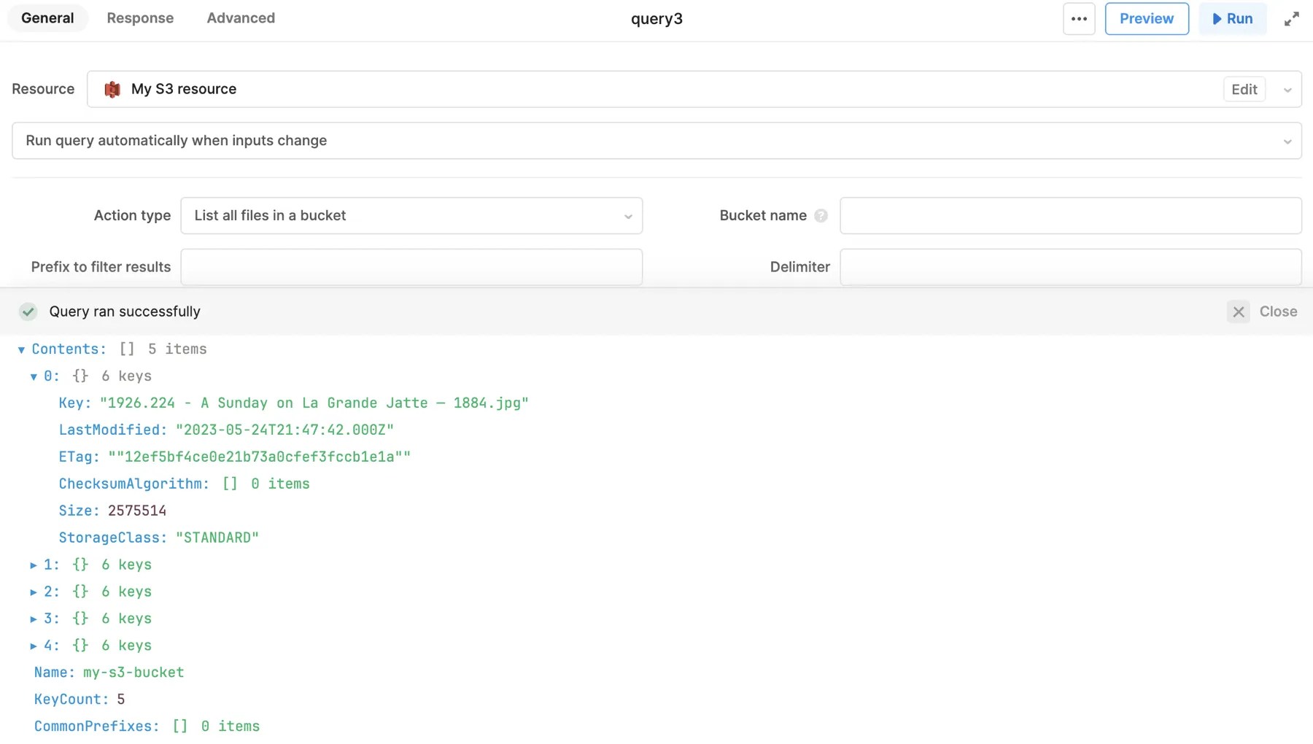Click the S3 resource icon beside My S3 resource

pyautogui.click(x=111, y=89)
